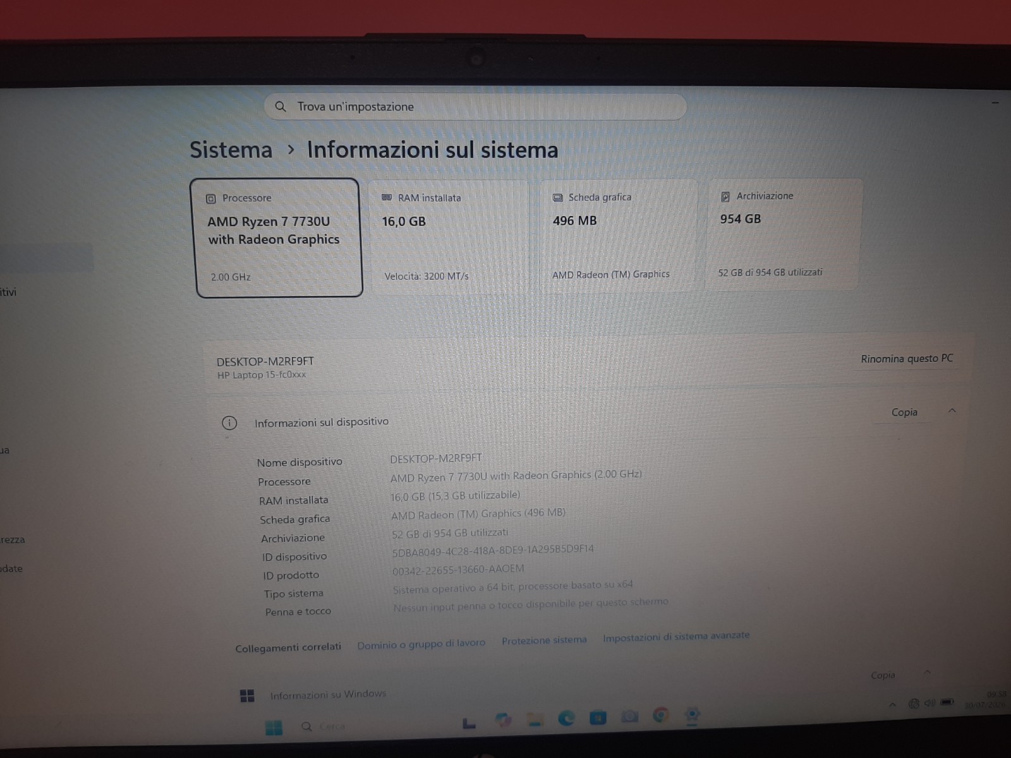Open the Windows Start menu
The height and width of the screenshot is (758, 1011).
[274, 728]
